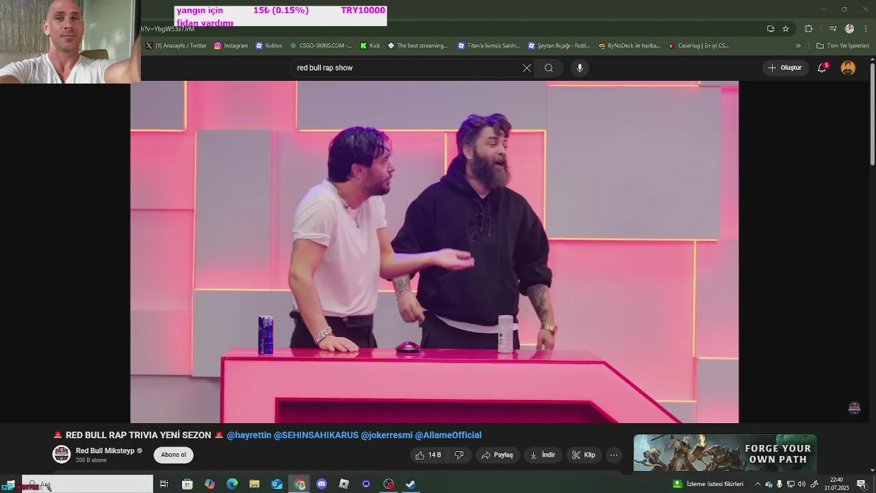This screenshot has width=876, height=493.
Task: Open the YouTube account avatar menu
Action: pyautogui.click(x=848, y=68)
